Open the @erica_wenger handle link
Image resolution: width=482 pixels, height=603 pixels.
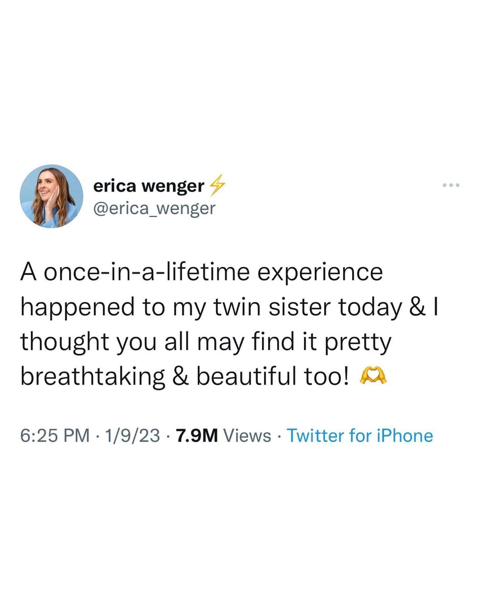tap(154, 208)
